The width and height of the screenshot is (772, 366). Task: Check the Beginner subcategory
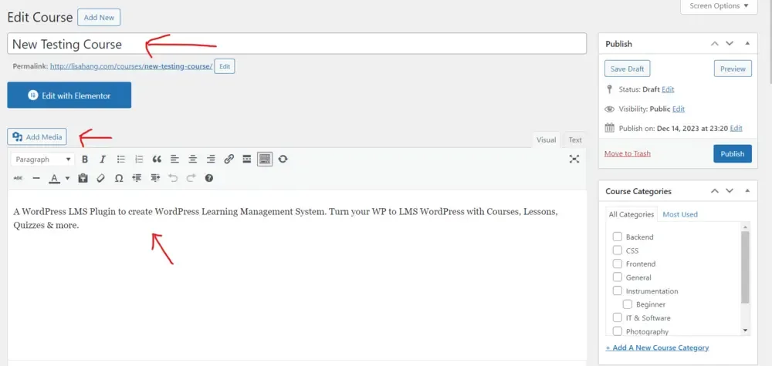click(627, 304)
